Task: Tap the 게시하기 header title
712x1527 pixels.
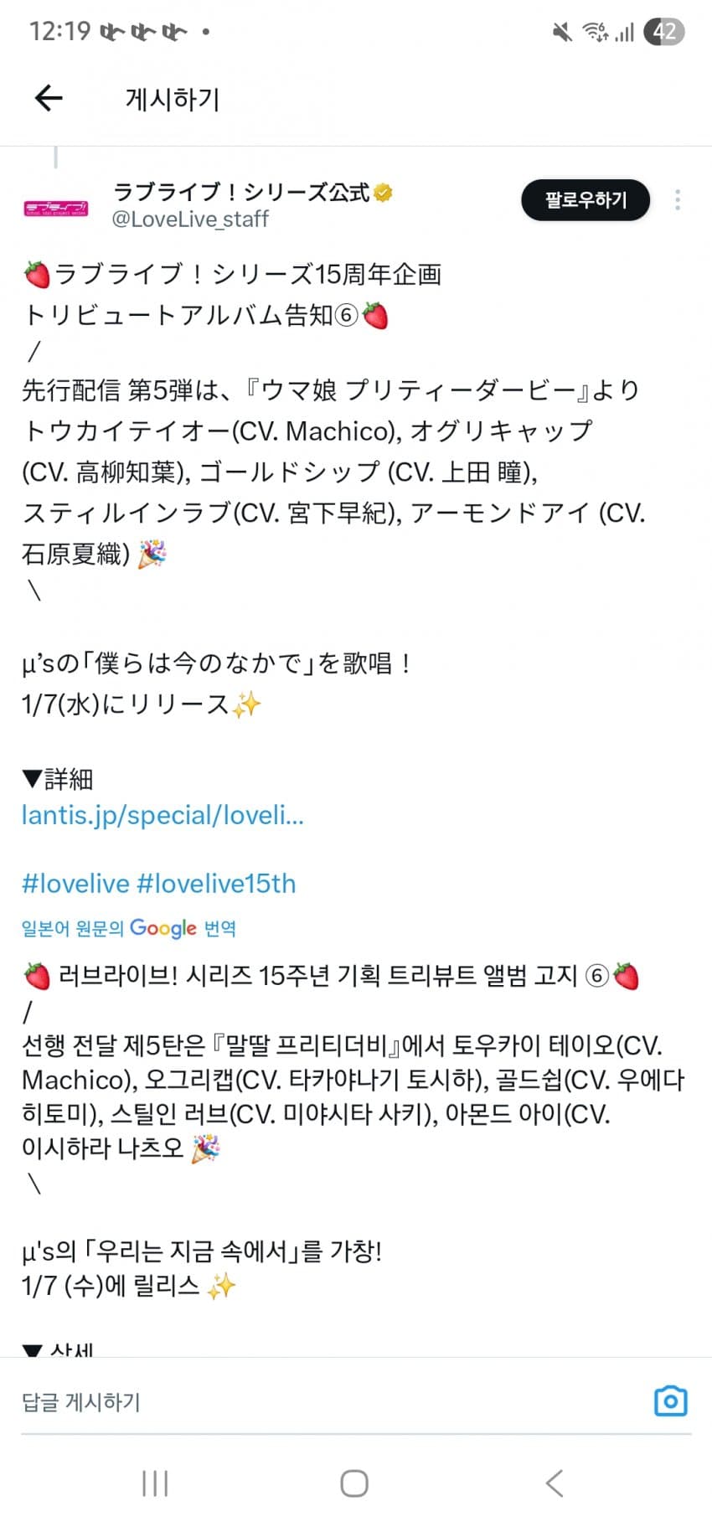Action: coord(172,100)
